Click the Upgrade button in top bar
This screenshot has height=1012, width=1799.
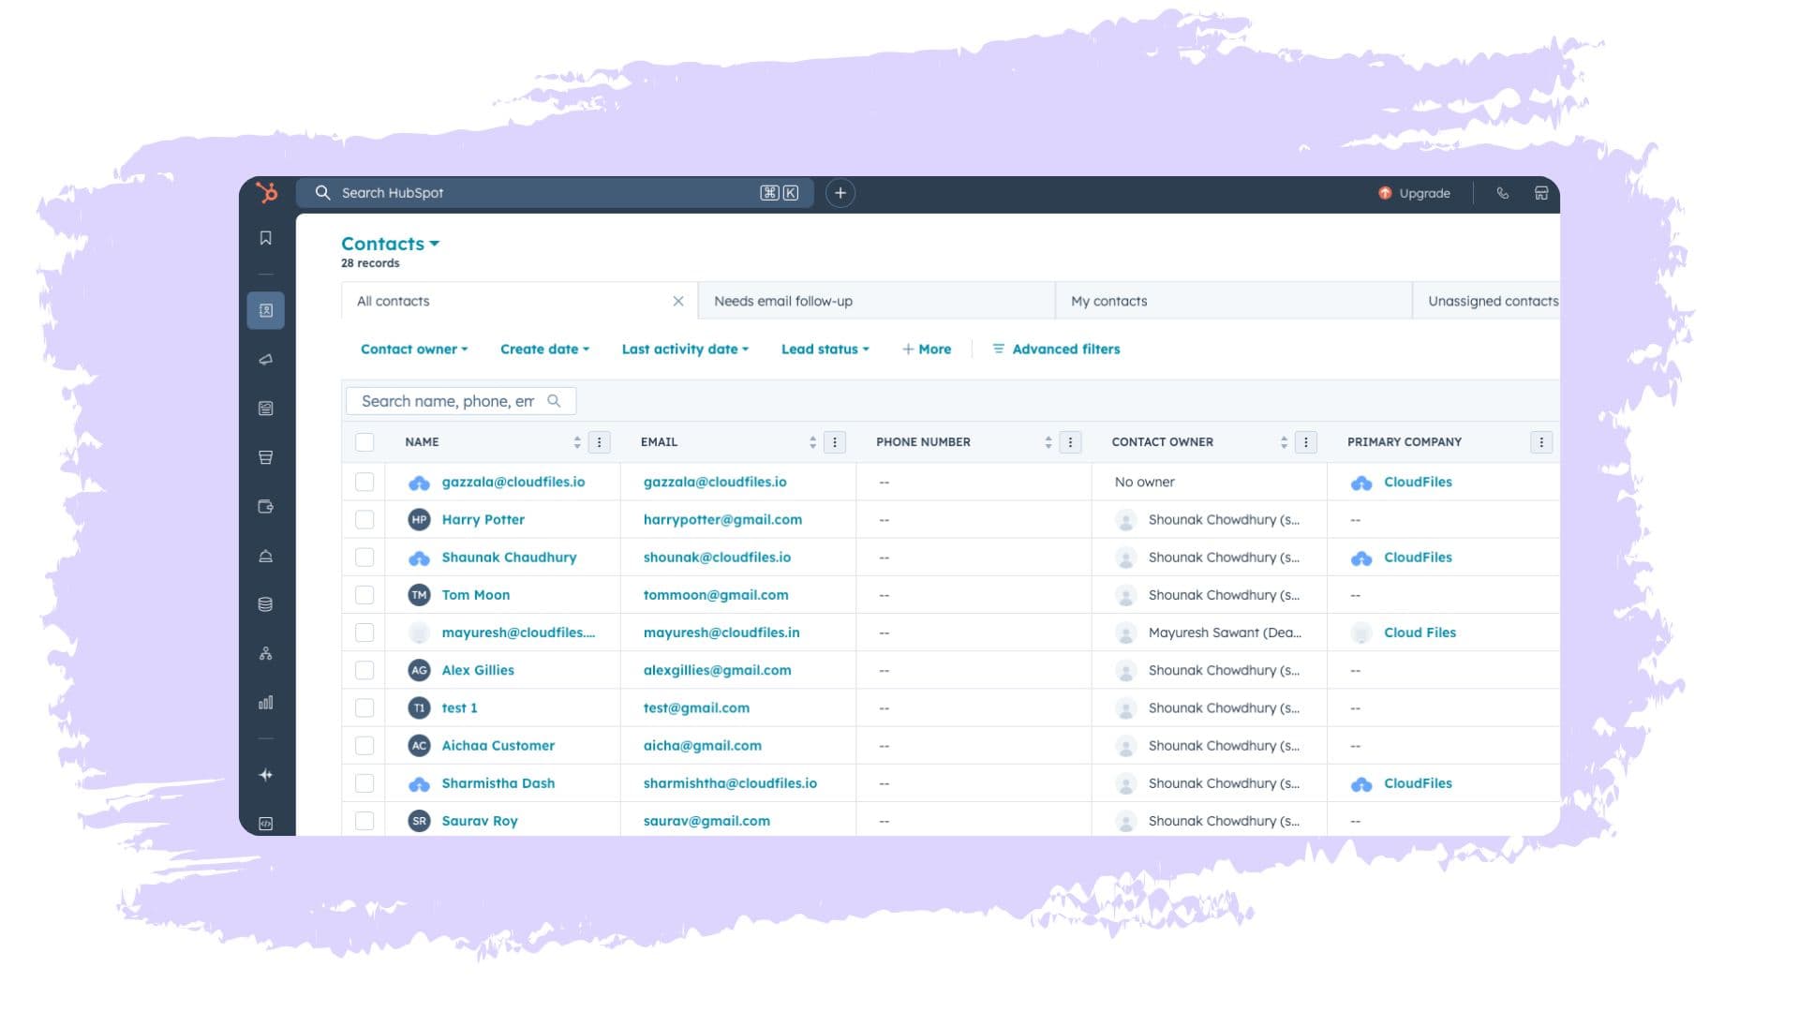click(1415, 192)
